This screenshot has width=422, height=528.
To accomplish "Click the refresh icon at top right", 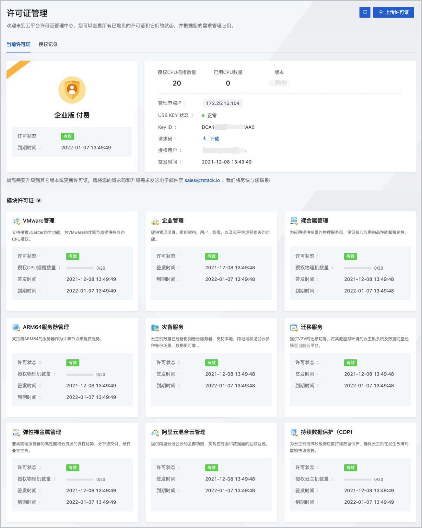I will [x=365, y=12].
